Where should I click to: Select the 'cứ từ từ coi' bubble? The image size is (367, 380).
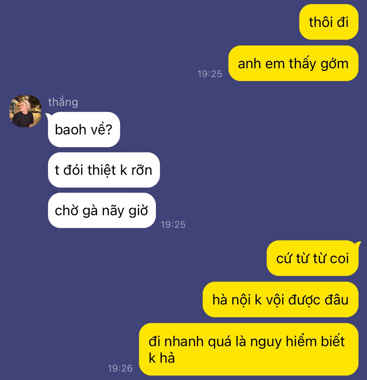312,258
